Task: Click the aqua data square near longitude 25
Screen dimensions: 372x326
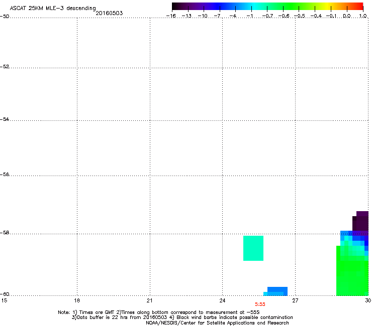Action: [x=253, y=248]
